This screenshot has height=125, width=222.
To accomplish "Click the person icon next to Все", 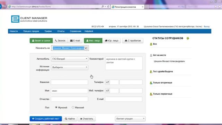I will pyautogui.click(x=151, y=44).
